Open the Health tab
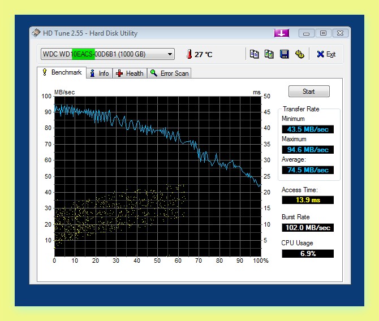Screen dimensions: 379x321 [x=130, y=73]
